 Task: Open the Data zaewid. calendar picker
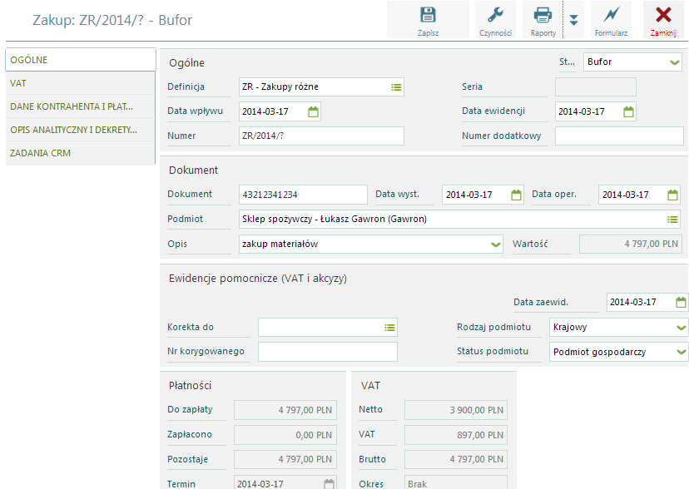pyautogui.click(x=680, y=303)
